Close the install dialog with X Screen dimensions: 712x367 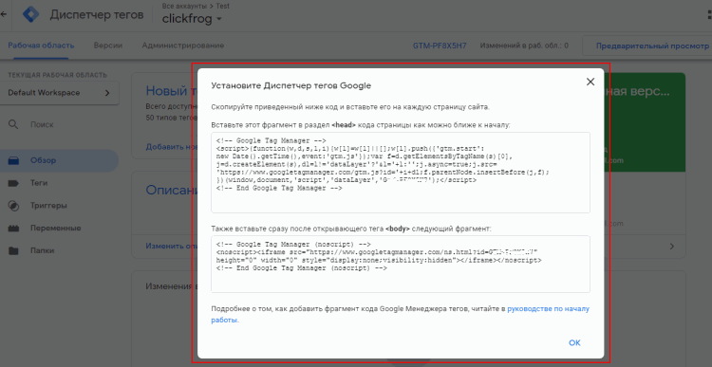pyautogui.click(x=590, y=82)
